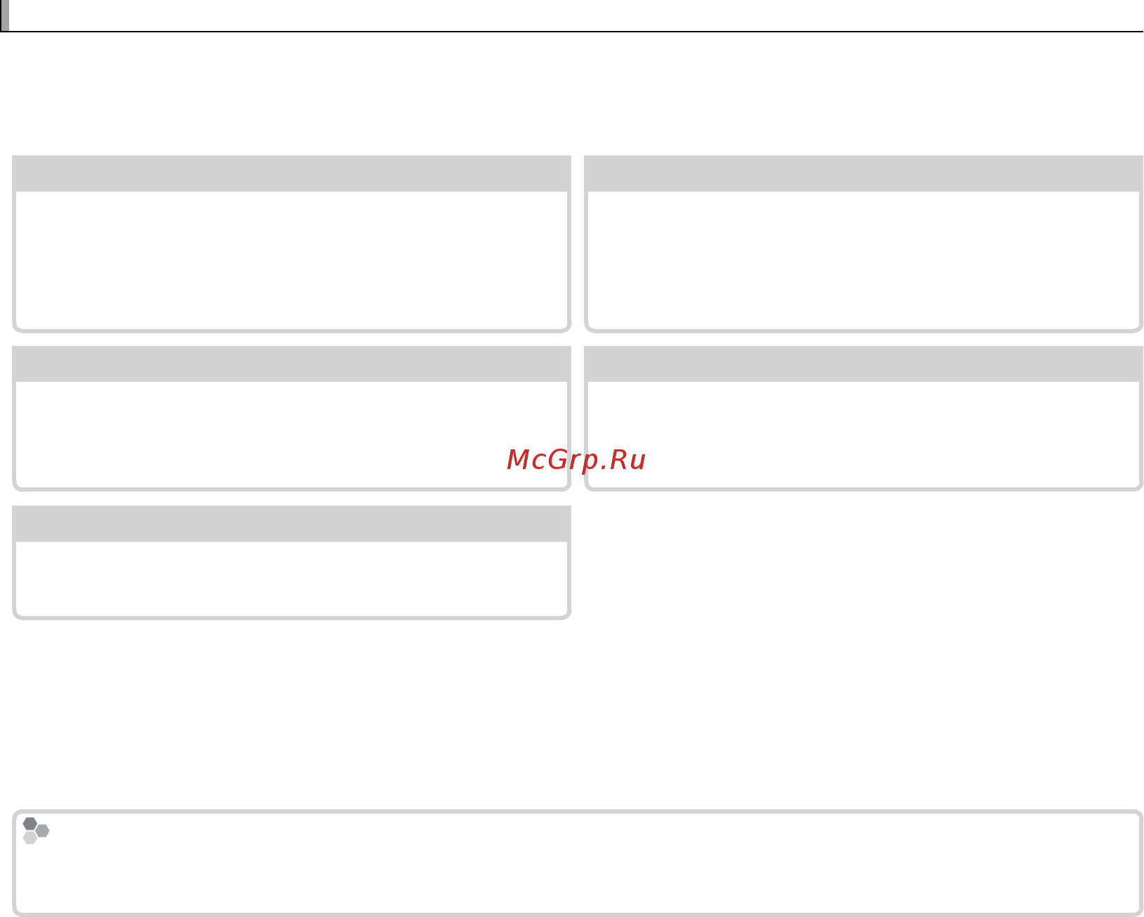1144x917 pixels.
Task: Click the hexagon cluster note icon
Action: click(x=36, y=831)
